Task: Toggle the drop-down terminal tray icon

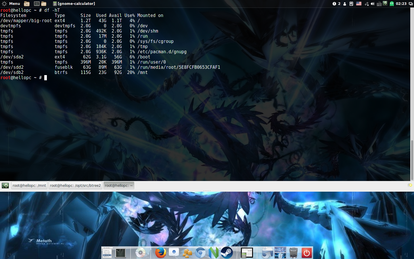Action: tap(385, 3)
